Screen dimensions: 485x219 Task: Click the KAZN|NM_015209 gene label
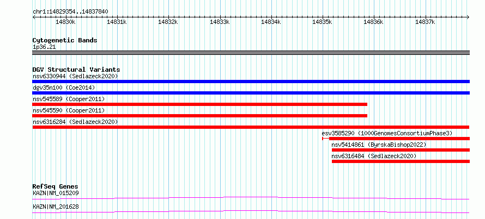56,193
